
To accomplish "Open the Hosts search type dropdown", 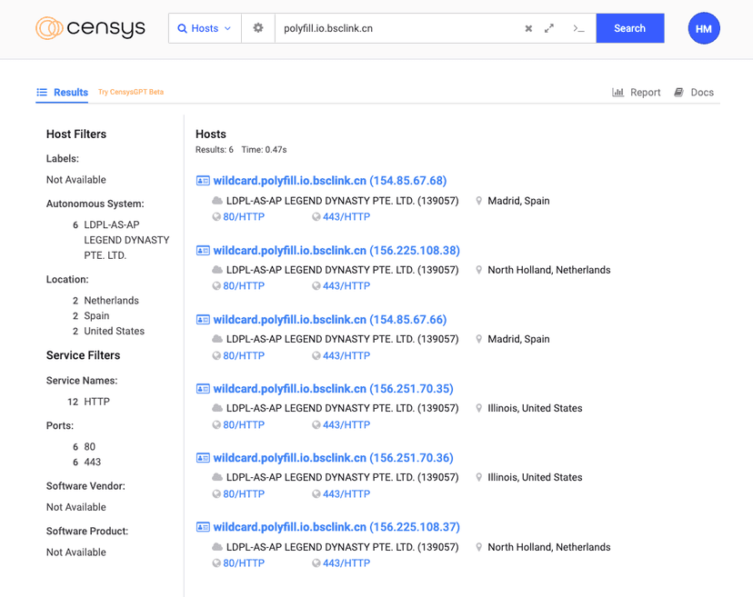I will pos(205,28).
